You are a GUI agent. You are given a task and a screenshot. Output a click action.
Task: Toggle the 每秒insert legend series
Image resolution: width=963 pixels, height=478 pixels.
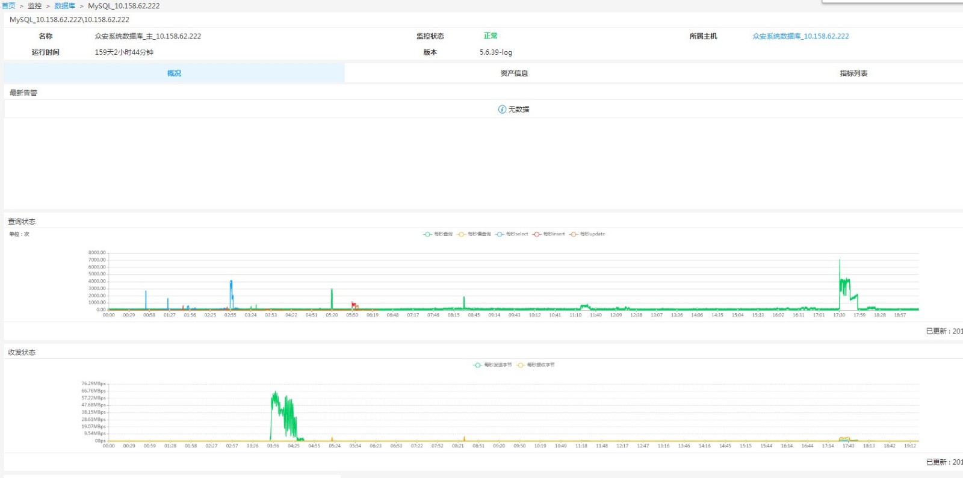tap(548, 234)
